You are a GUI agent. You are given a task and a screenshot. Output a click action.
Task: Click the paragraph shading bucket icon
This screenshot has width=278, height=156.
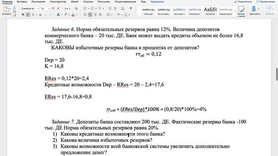tap(119, 15)
